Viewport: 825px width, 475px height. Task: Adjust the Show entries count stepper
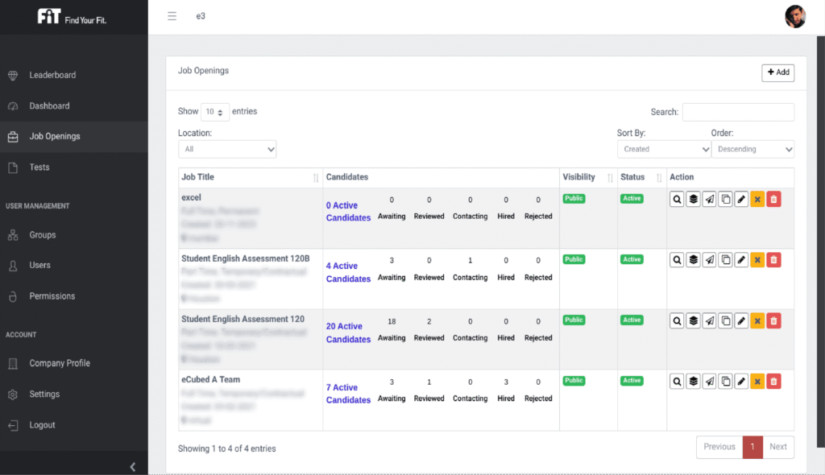[214, 111]
